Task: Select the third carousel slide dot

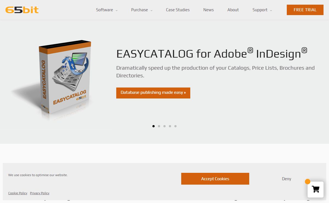Action: pos(164,126)
